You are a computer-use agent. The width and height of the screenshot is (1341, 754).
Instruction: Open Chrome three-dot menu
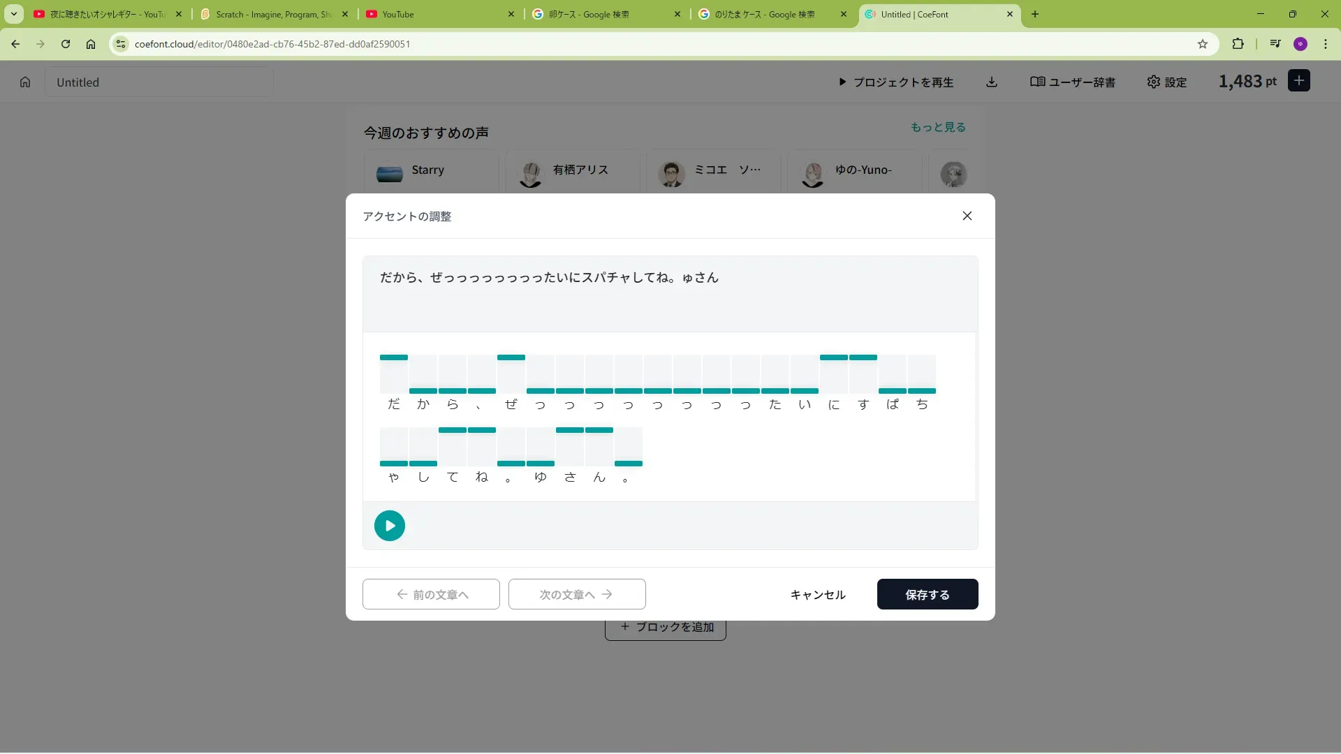1325,44
